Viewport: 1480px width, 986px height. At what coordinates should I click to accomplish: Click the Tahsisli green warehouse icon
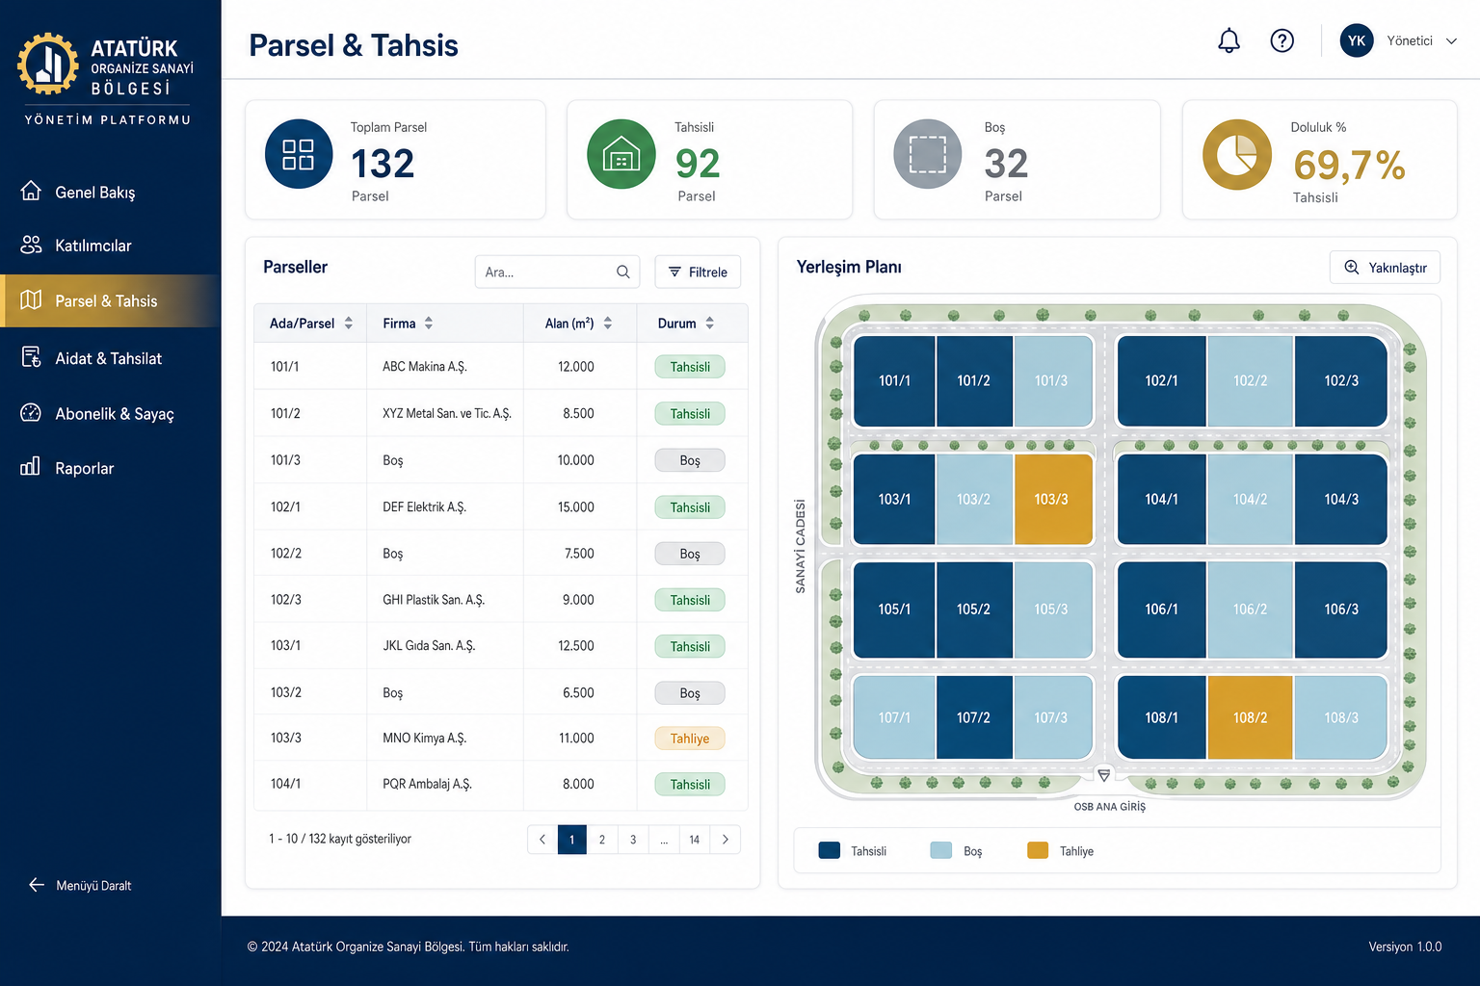(621, 154)
